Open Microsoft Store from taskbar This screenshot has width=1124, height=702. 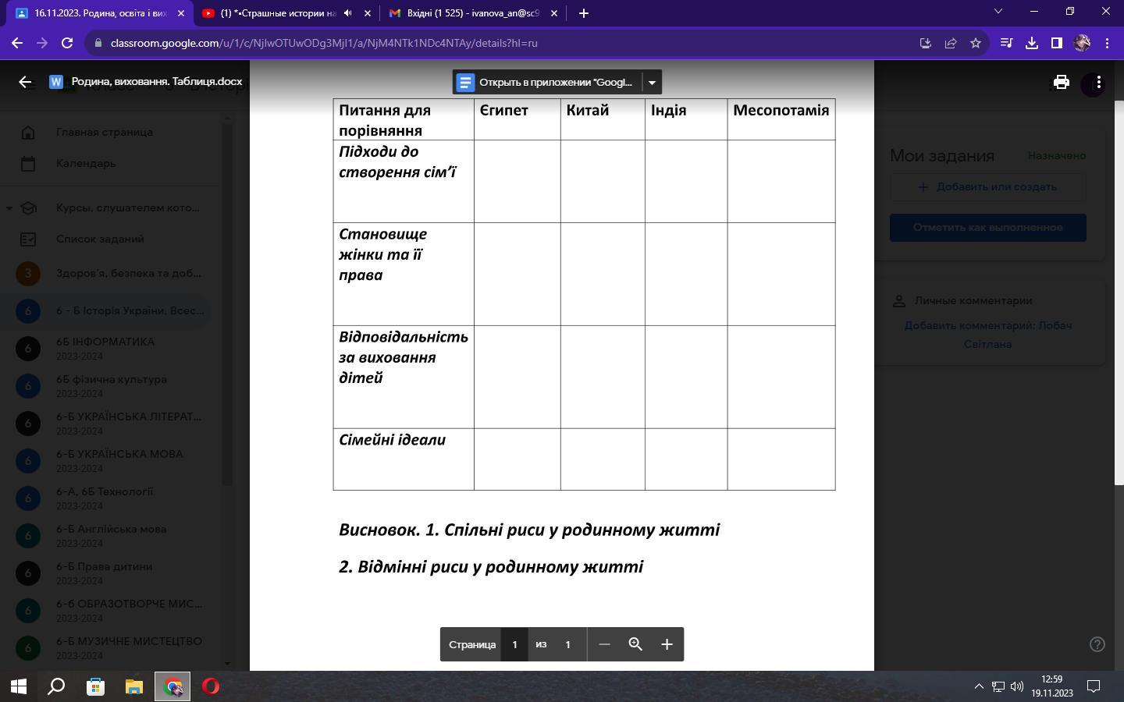click(95, 686)
